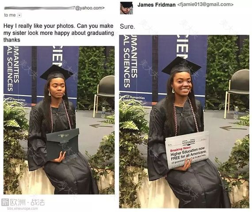The image size is (252, 212).
Task: Click the graduation cap in the original photo
Action: tap(57, 73)
